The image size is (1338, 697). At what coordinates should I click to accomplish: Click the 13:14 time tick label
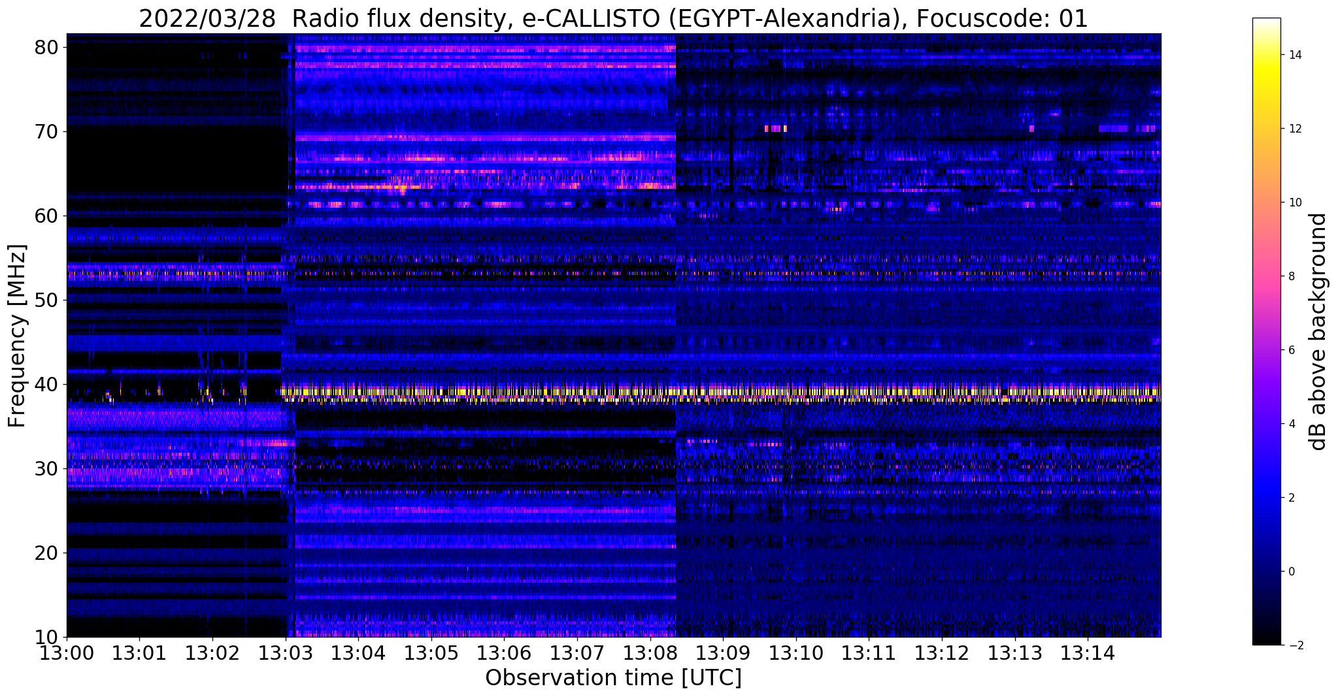point(1088,653)
